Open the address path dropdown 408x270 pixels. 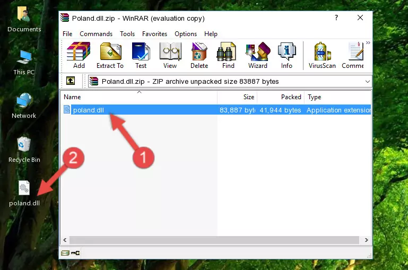coord(367,81)
